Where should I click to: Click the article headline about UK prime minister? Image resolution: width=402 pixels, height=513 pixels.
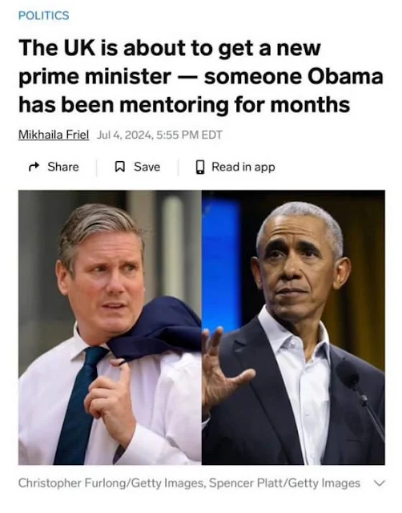click(x=201, y=76)
